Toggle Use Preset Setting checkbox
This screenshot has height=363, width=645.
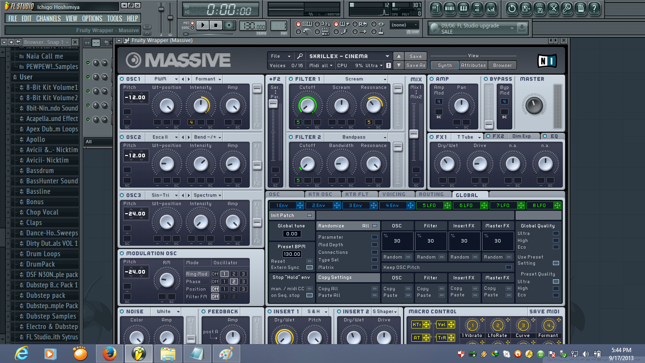(x=556, y=263)
